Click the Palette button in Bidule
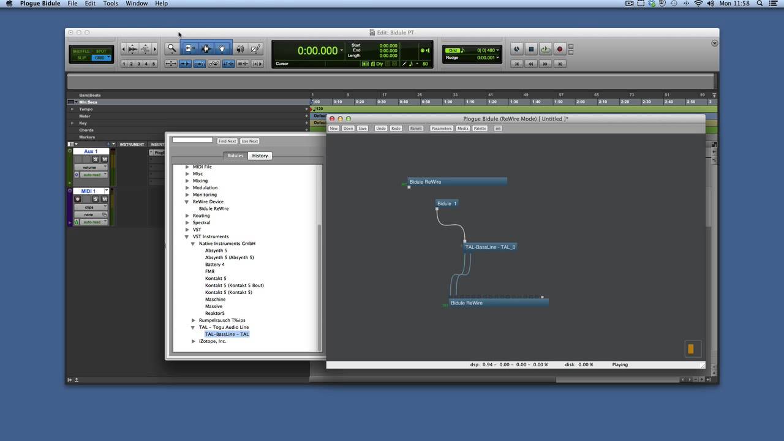 480,129
